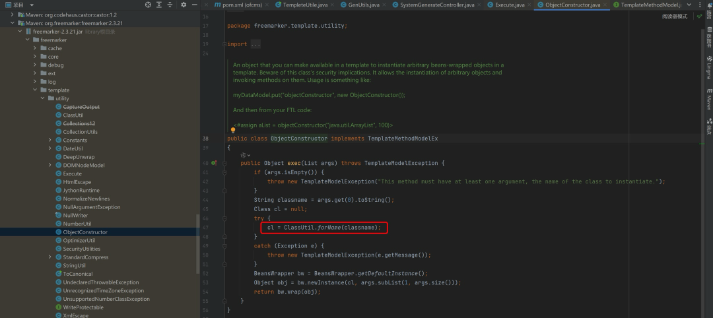Switch to the TemplateMethodModel tab
713x318 pixels.
pos(648,5)
